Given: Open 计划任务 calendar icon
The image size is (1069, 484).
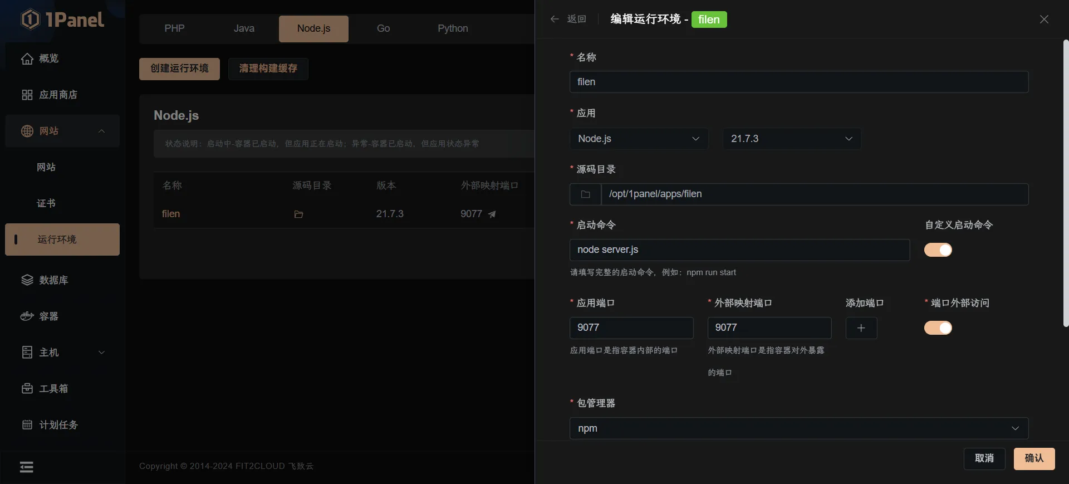Looking at the screenshot, I should click(27, 424).
